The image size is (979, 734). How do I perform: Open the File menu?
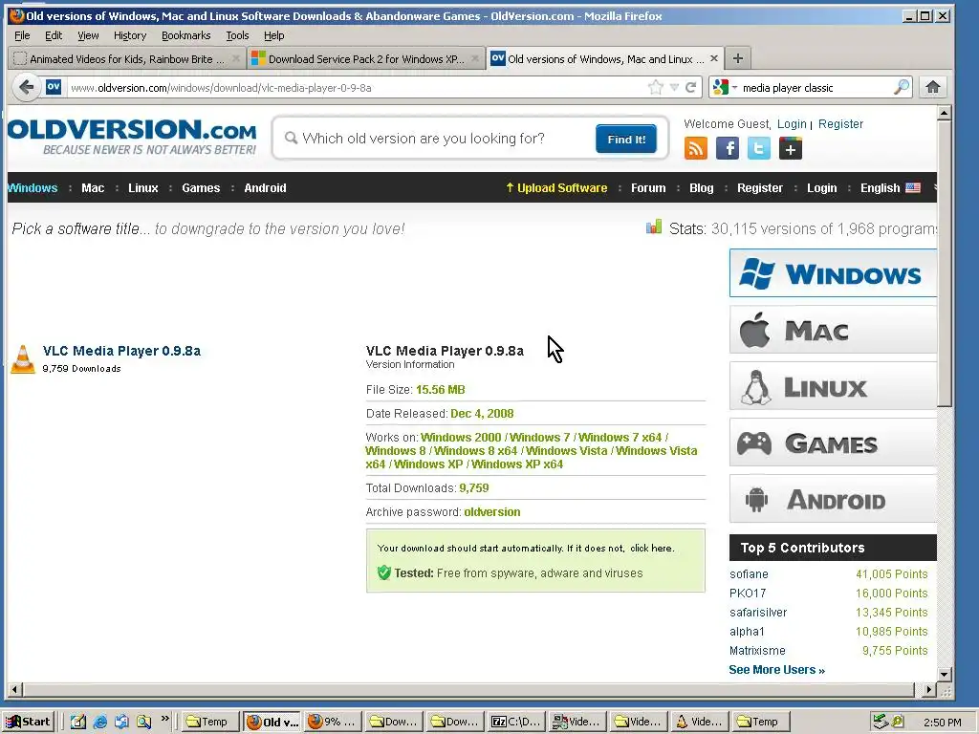[x=22, y=35]
